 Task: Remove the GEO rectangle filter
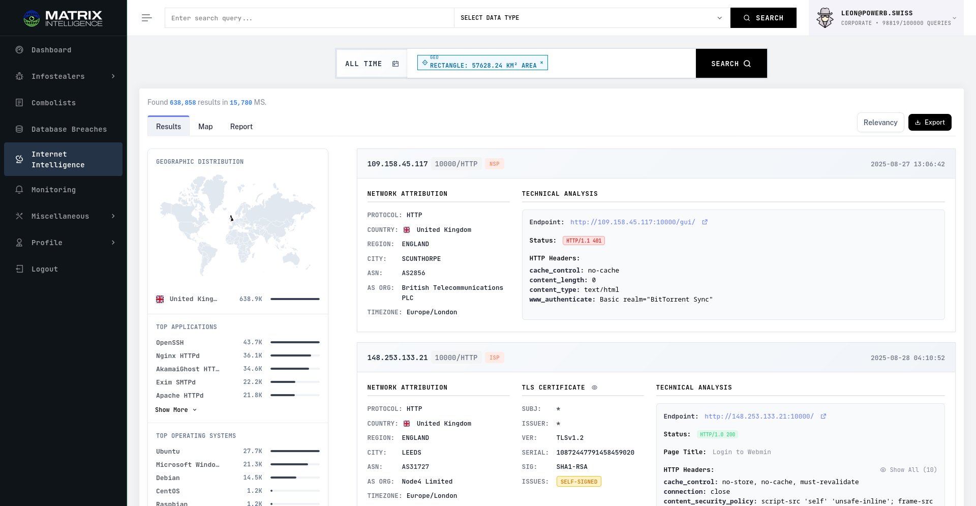tap(541, 63)
